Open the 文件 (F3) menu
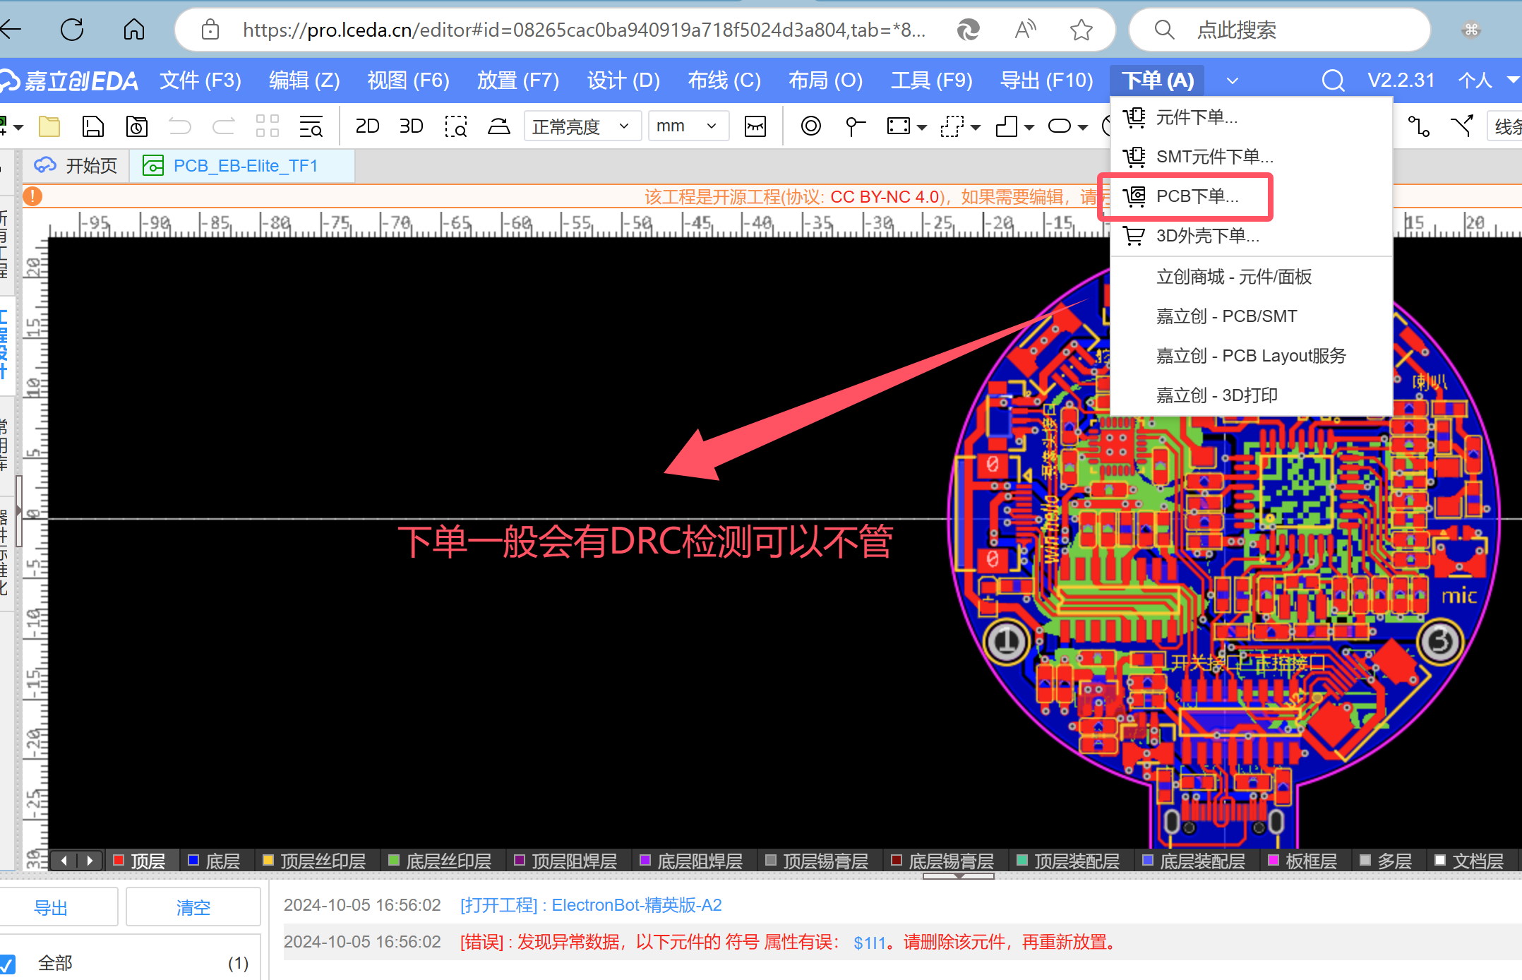The image size is (1522, 980). [200, 80]
